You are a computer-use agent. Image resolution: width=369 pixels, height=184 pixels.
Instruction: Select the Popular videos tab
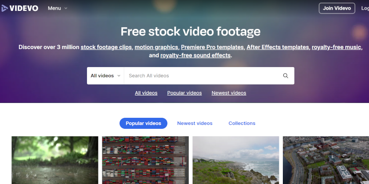pyautogui.click(x=143, y=124)
